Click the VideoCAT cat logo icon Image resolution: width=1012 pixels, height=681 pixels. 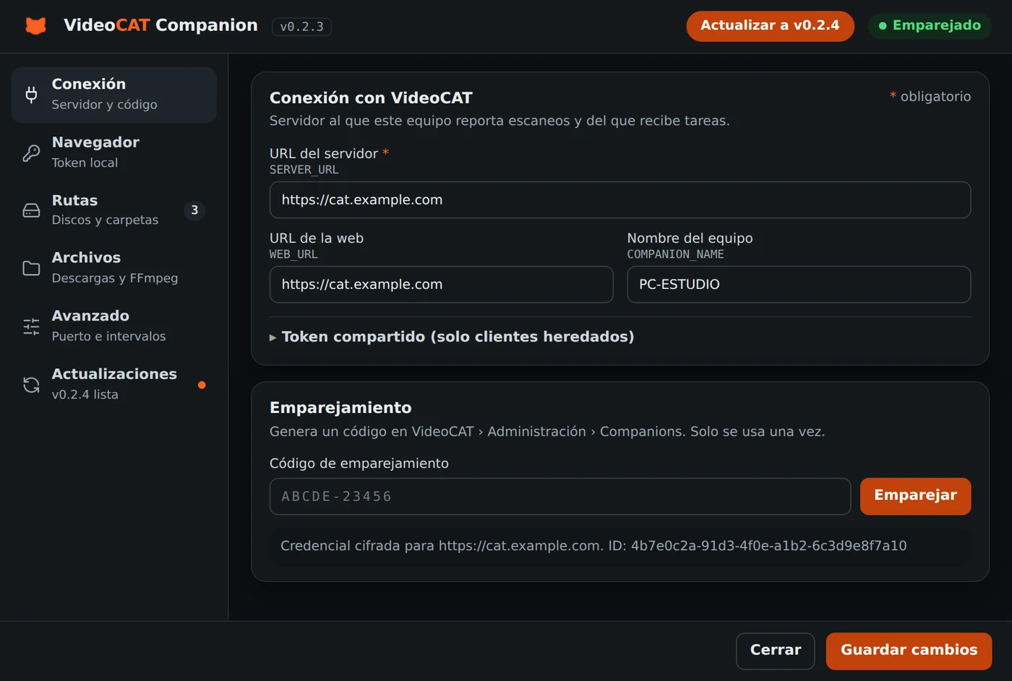[x=36, y=26]
